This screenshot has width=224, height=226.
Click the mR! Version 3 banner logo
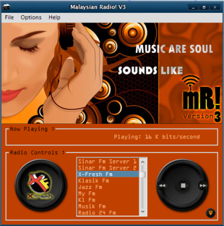click(x=201, y=99)
